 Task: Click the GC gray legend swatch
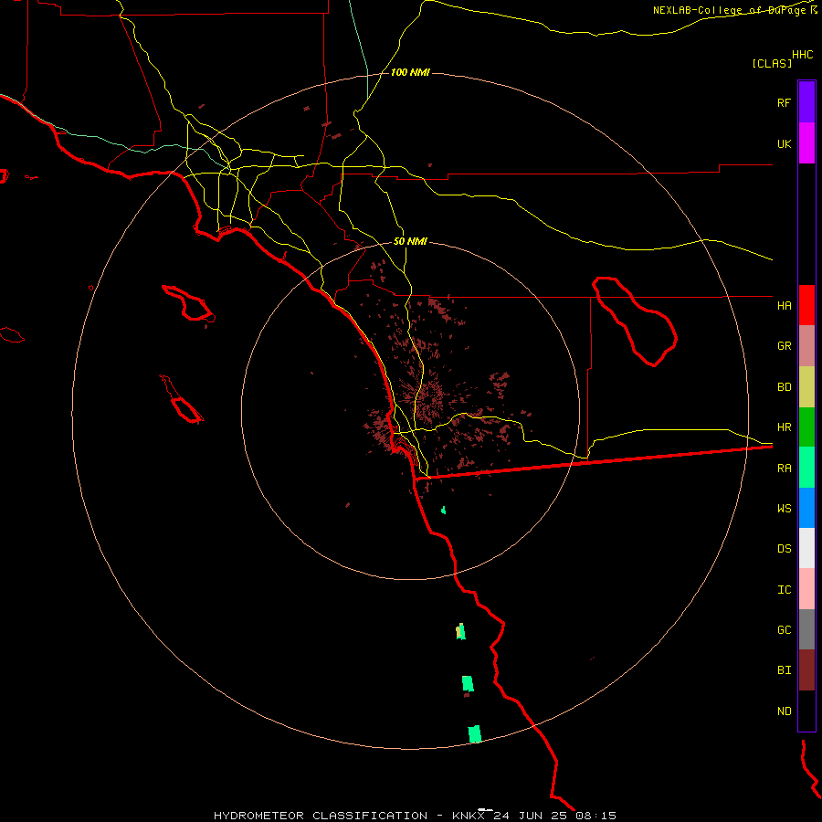click(806, 629)
